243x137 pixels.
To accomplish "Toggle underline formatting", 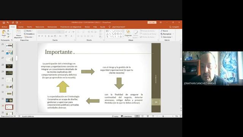I will pos(46,36).
